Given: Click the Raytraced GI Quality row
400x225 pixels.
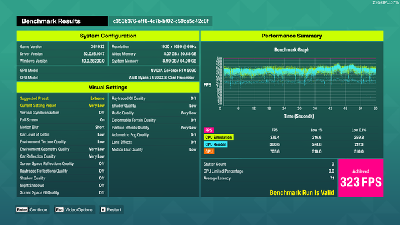Looking at the screenshot, I should click(x=154, y=98).
